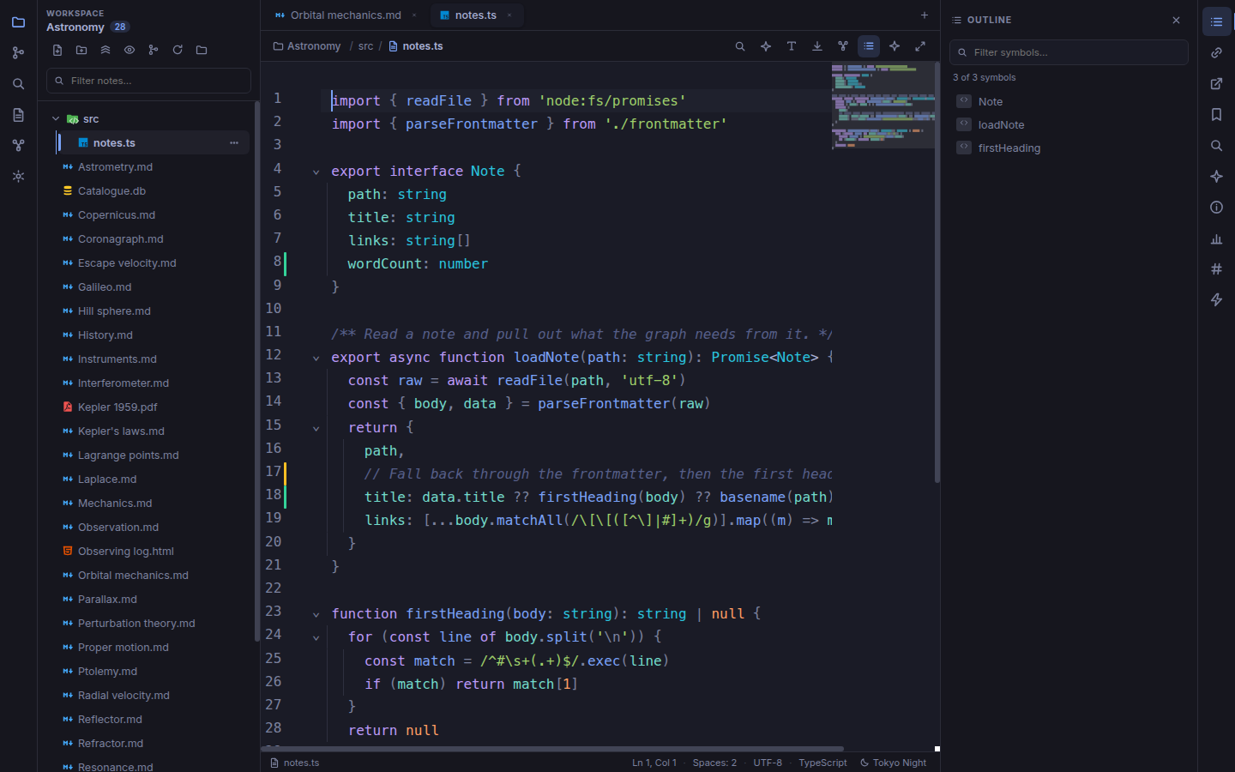Open the search view in the left activity bar

(18, 84)
